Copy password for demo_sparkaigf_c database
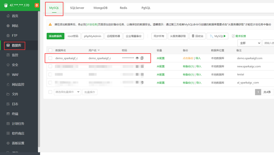This screenshot has height=155, width=274. pos(142,58)
